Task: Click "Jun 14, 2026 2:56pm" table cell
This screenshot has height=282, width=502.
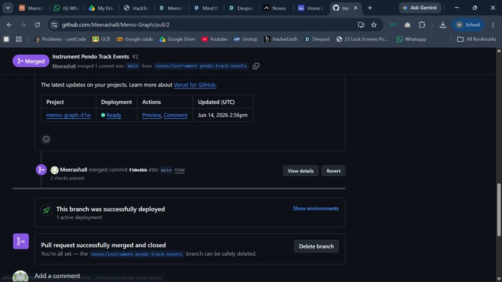Action: [x=222, y=115]
